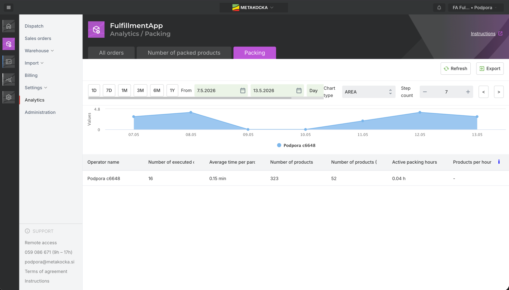Increase step count with plus button

(468, 92)
